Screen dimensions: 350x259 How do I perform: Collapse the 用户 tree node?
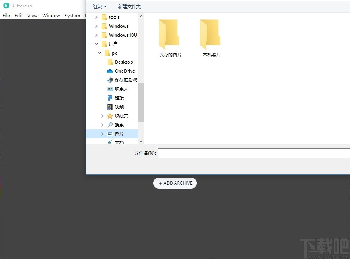click(95, 44)
